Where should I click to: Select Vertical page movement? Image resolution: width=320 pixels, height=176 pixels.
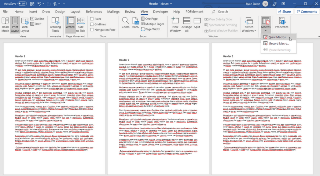point(70,25)
